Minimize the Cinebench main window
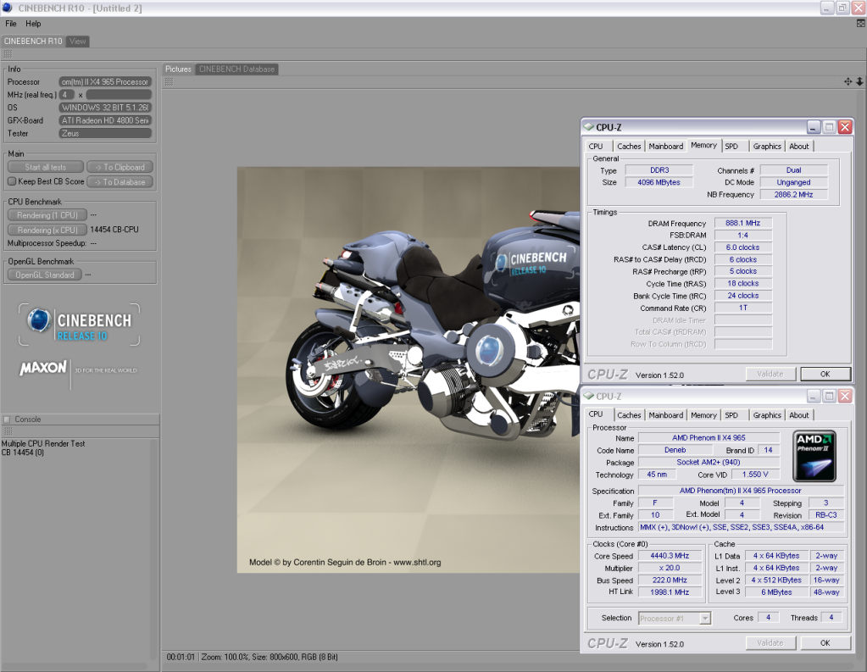Image resolution: width=867 pixels, height=672 pixels. [x=826, y=8]
